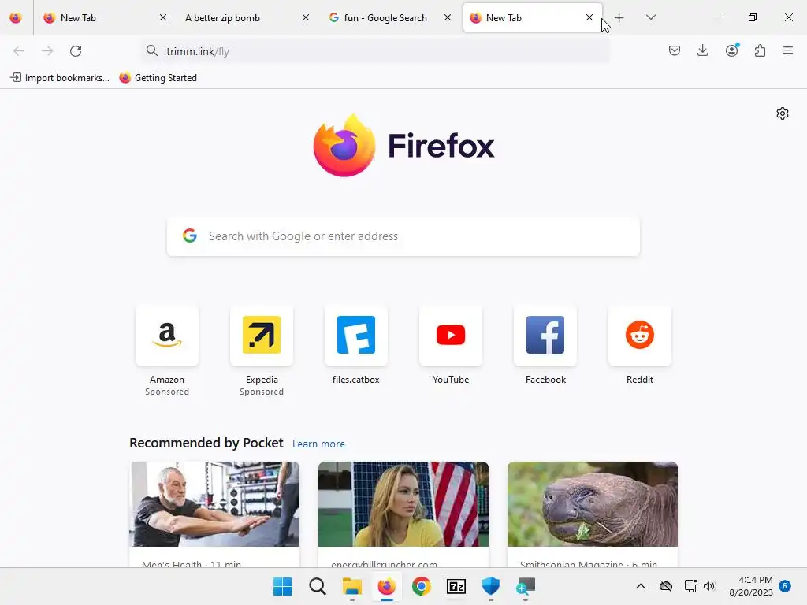Open the hamburger application menu
This screenshot has height=605, width=807.
(788, 50)
